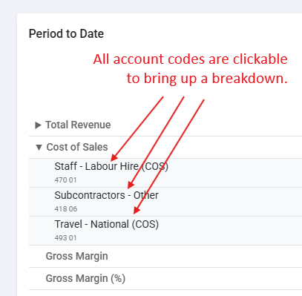Viewport: 302px width, 296px height.
Task: Click the right-pointing triangle beside Total Revenue
Action: [38, 125]
